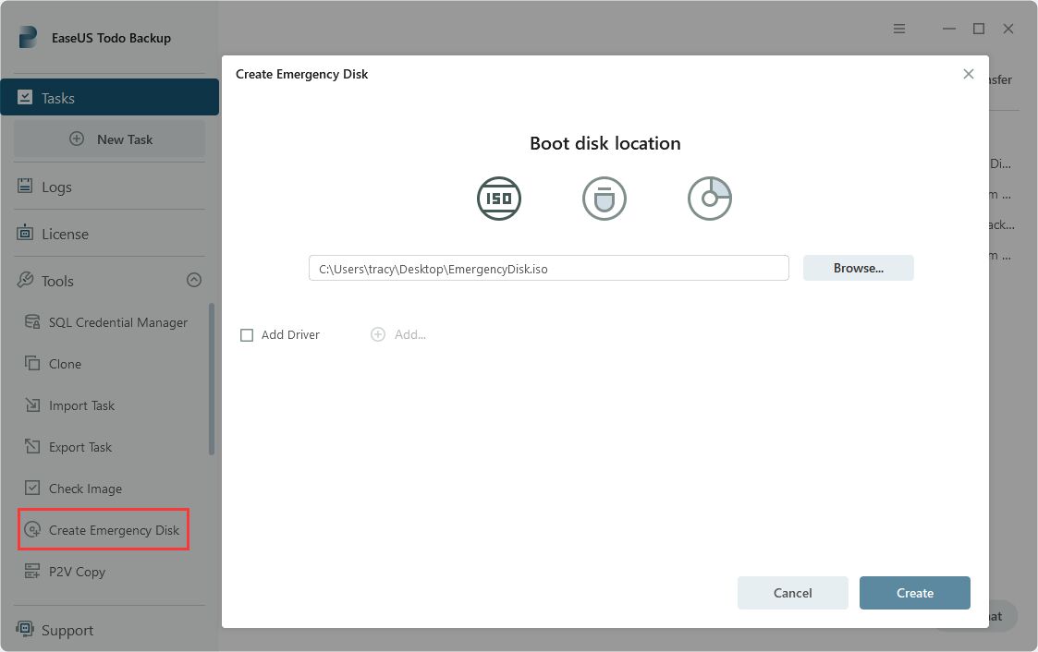Click the boot disk path field
This screenshot has height=652, width=1038.
pos(549,269)
